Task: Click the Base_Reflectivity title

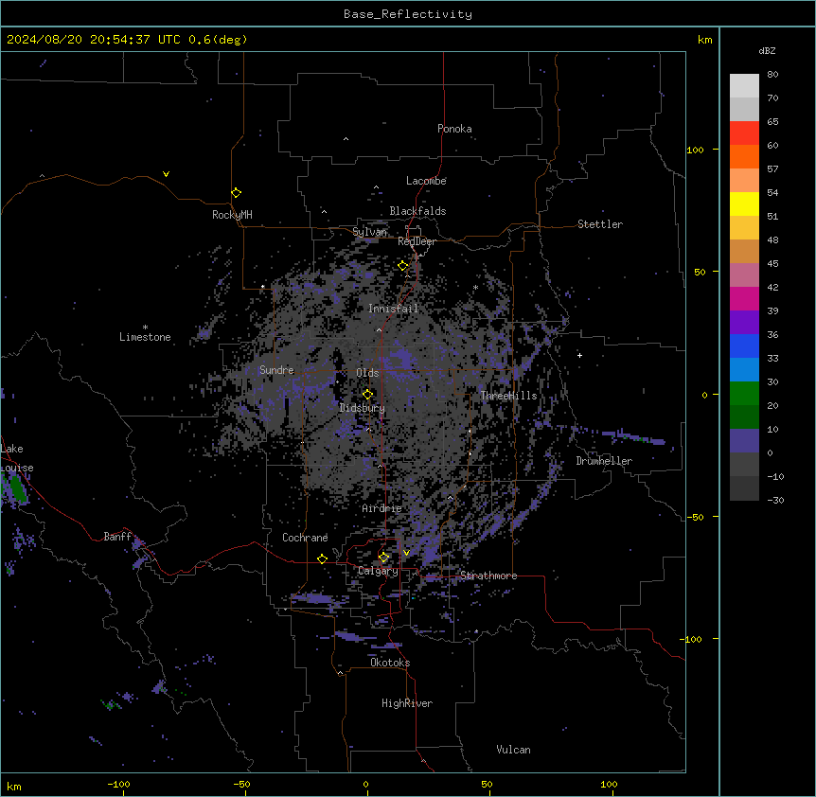Action: click(408, 14)
